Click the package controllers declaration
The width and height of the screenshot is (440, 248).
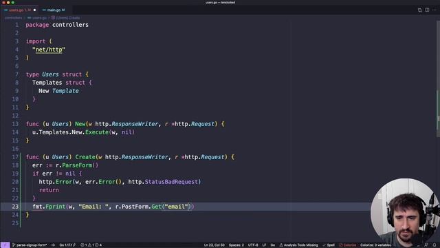point(57,25)
